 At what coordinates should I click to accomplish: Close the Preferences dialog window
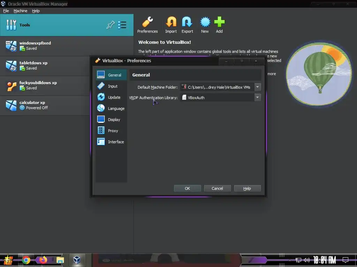(256, 61)
